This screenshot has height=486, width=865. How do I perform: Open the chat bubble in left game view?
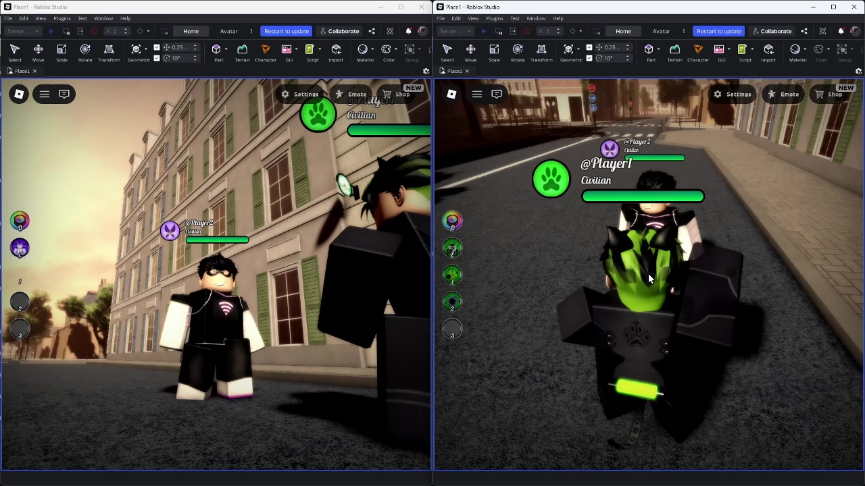pos(64,94)
